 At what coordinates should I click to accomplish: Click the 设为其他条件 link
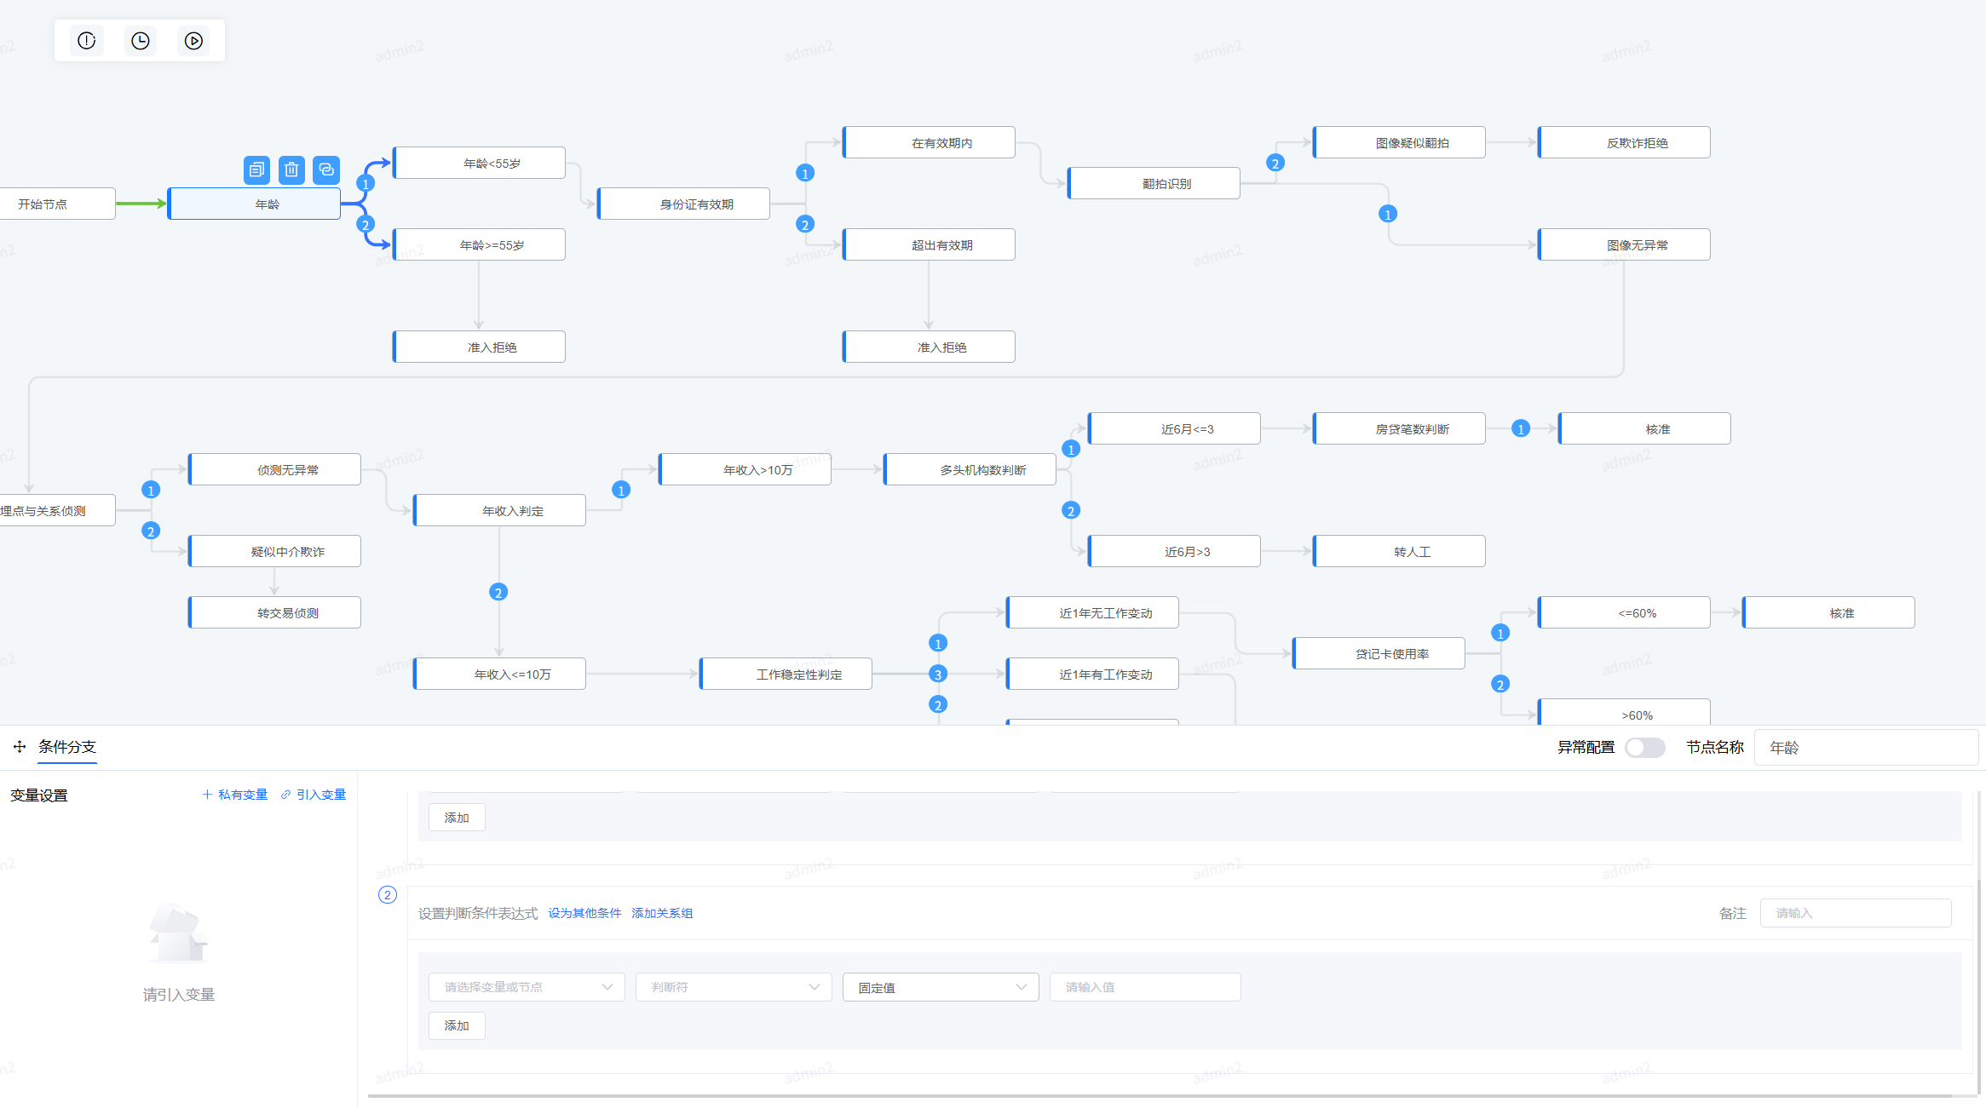pos(584,913)
